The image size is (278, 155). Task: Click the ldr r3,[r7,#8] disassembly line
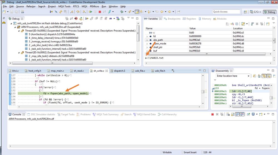tap(242, 91)
